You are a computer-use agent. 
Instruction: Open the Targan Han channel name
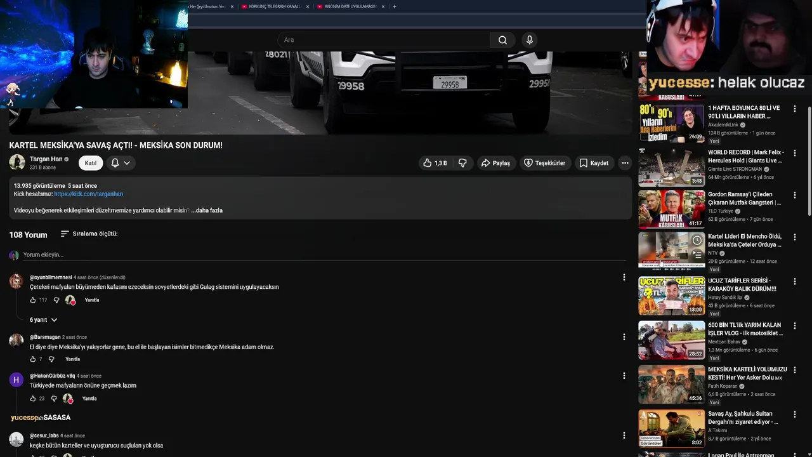[46, 159]
